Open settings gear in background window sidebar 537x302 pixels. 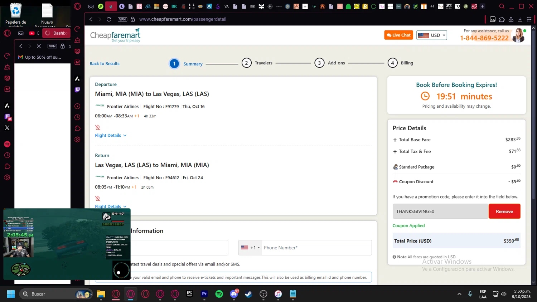tap(7, 177)
